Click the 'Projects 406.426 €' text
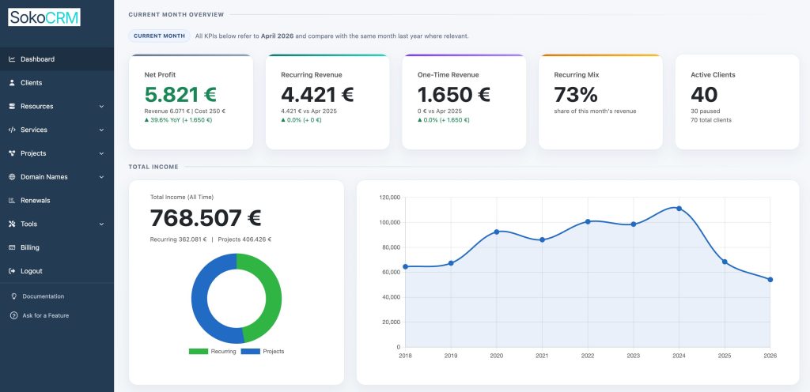810x392 pixels. (244, 239)
